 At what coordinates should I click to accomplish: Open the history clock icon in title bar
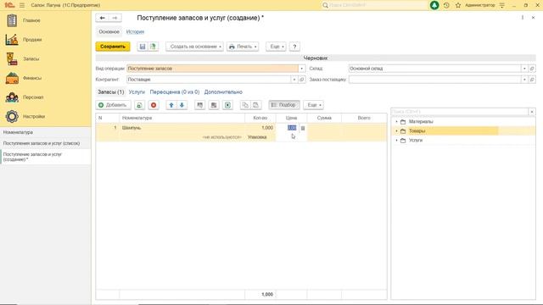pos(446,5)
